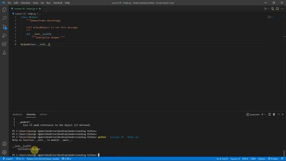286x161 pixels.
Task: Click code line help(Helper.__init__)
Action: [x=35, y=44]
